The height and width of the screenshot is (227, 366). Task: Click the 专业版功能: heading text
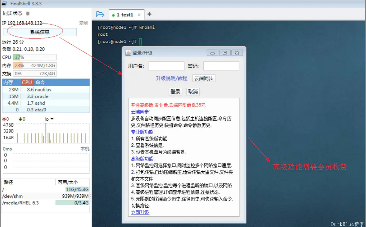click(x=143, y=132)
